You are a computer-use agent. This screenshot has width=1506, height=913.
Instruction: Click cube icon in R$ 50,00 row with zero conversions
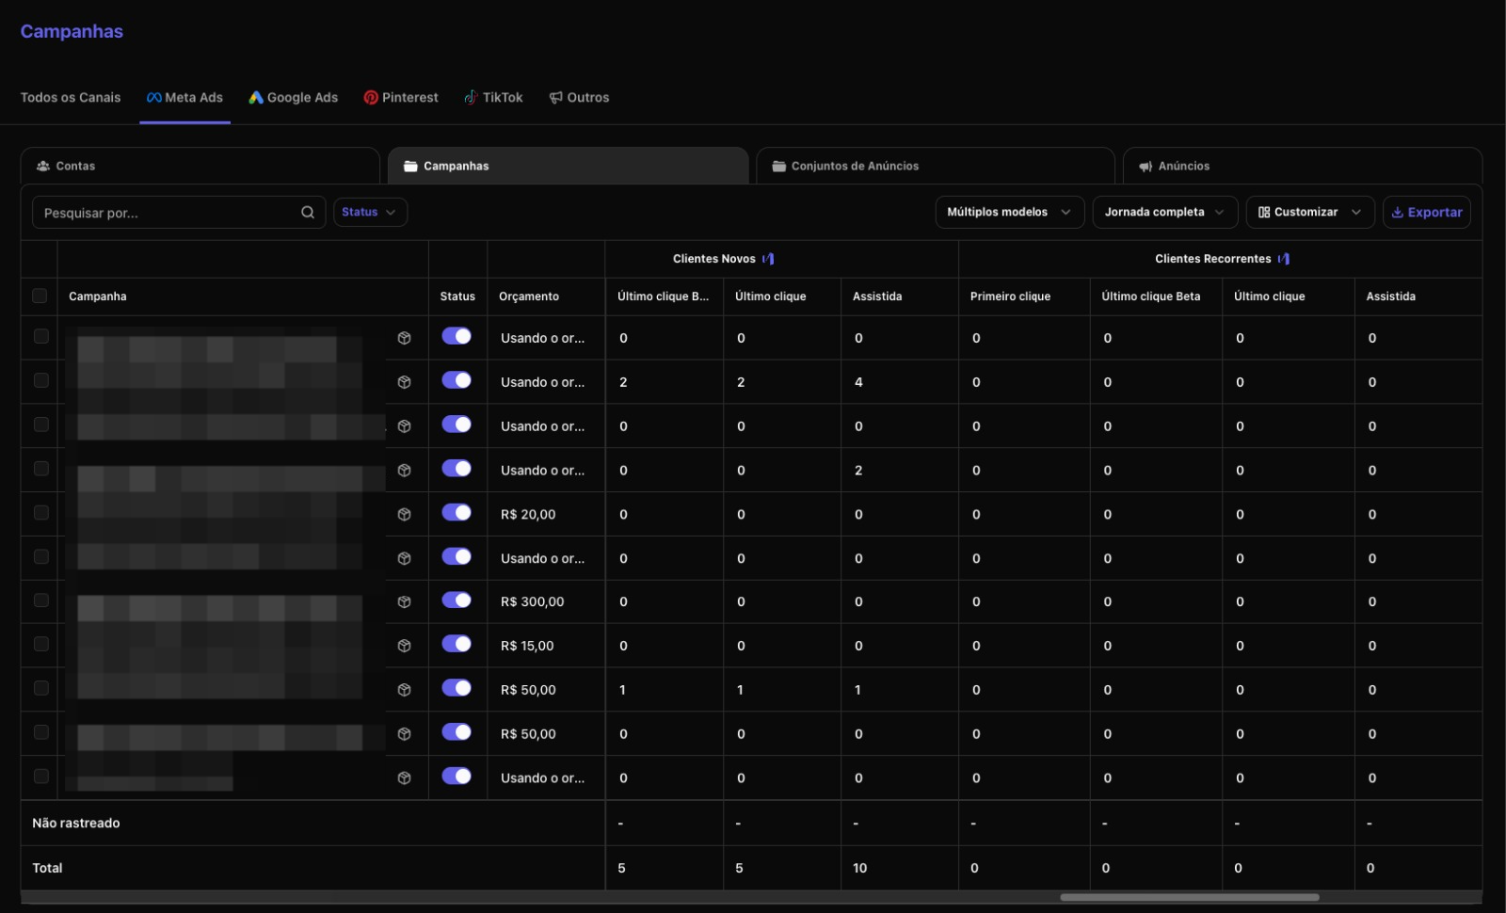click(404, 734)
